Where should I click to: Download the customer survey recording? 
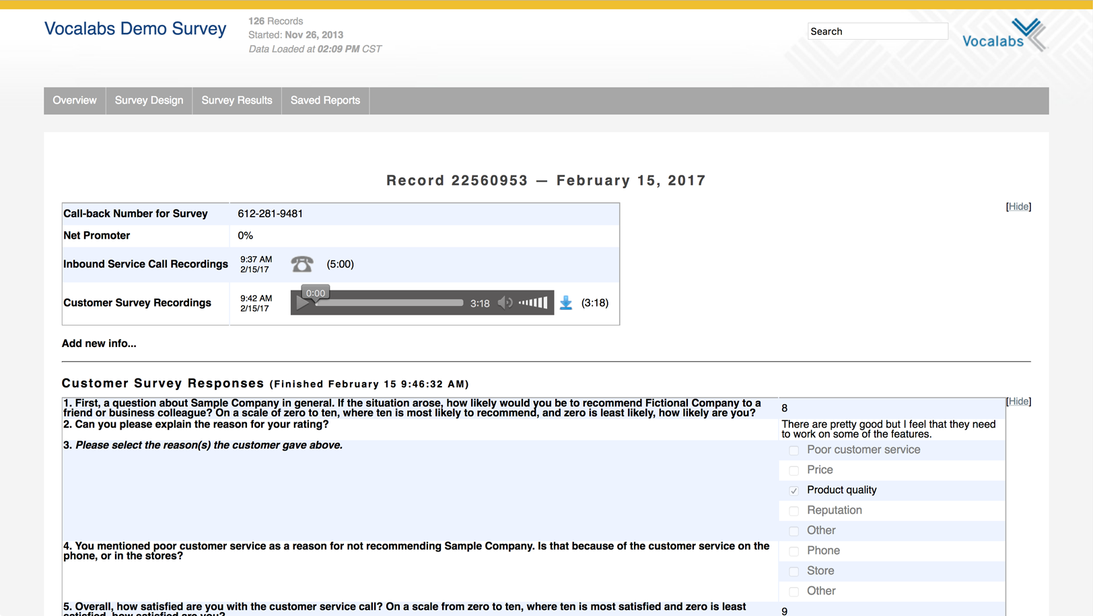coord(566,303)
